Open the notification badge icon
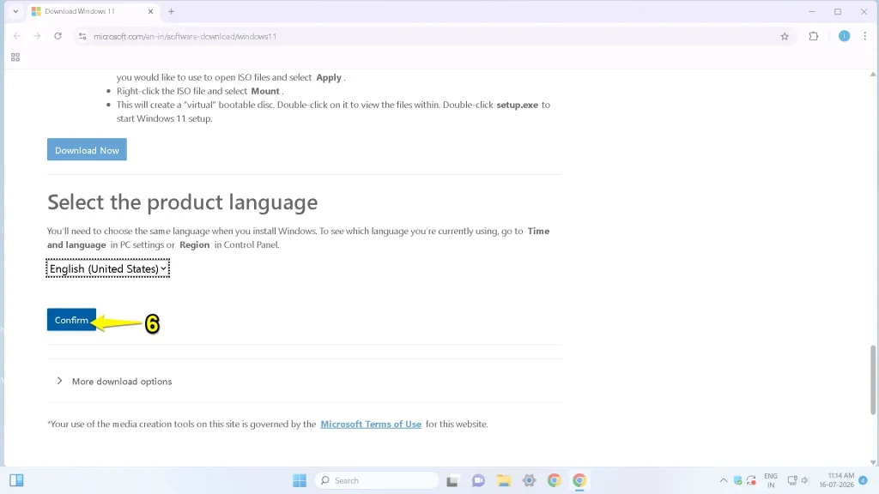This screenshot has width=879, height=494. (x=864, y=480)
